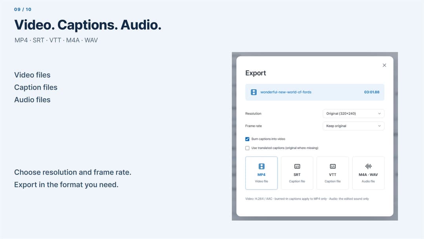Click the 'SRT' format label
The height and width of the screenshot is (239, 424).
297,175
